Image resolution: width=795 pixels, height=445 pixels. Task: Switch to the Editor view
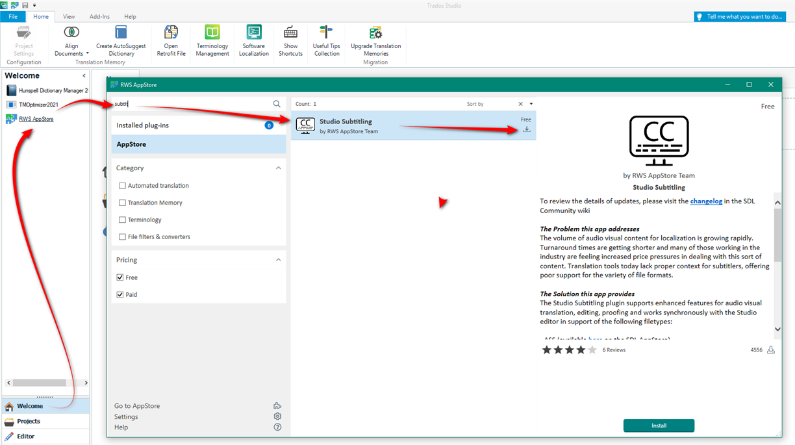pos(45,437)
